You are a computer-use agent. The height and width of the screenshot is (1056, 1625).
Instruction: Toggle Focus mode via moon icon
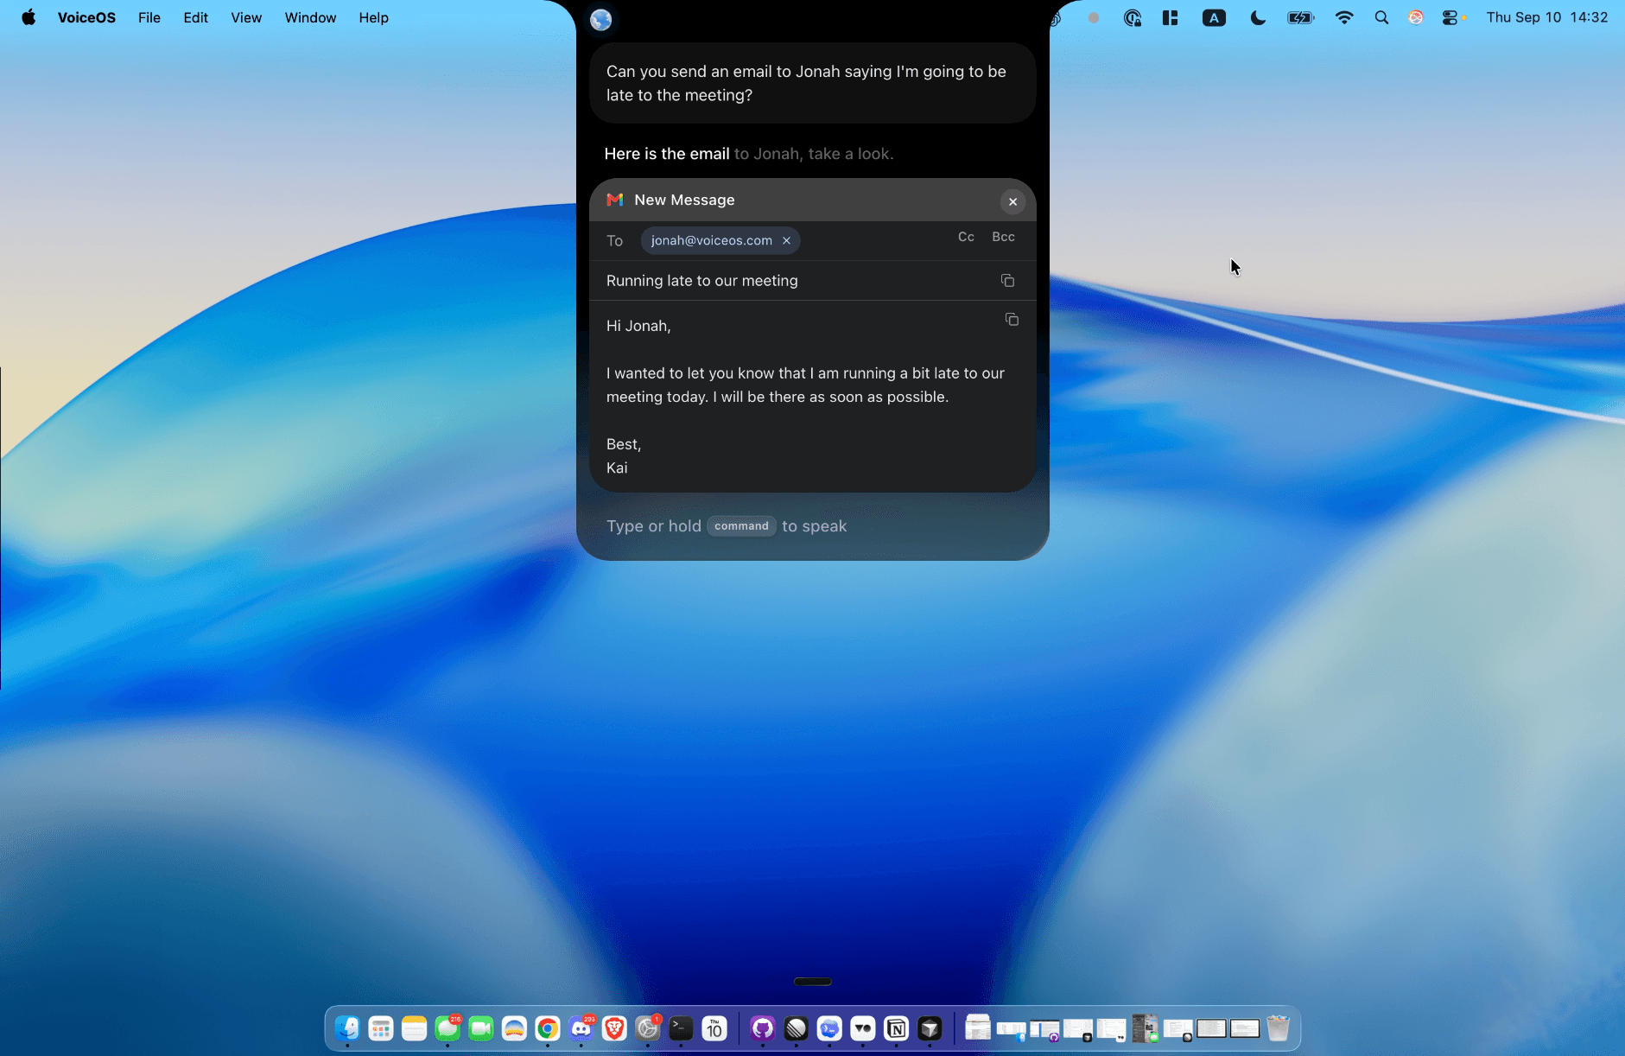(x=1258, y=17)
